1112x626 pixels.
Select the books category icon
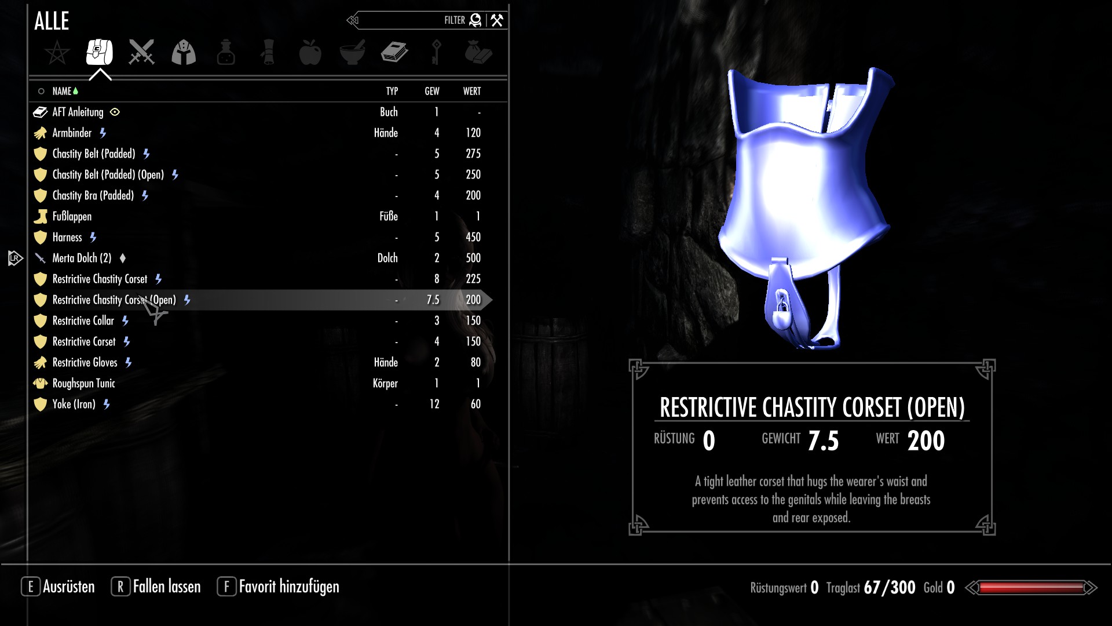(394, 52)
